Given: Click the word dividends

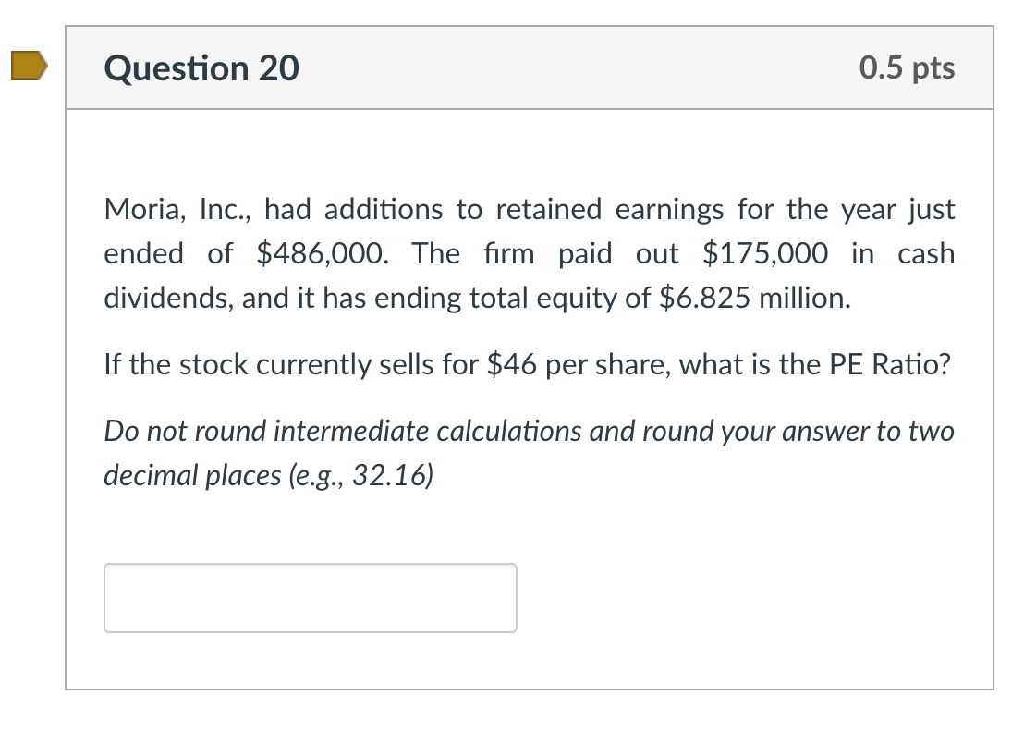Looking at the screenshot, I should (x=168, y=298).
